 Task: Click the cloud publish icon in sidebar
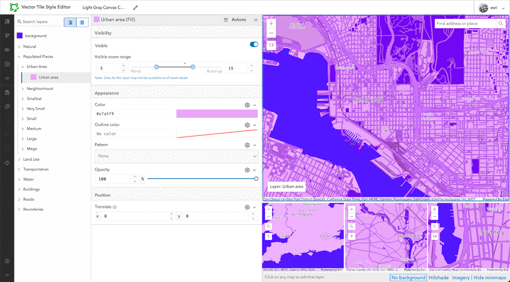click(7, 163)
